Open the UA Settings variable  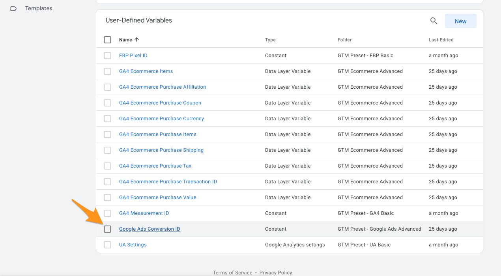(133, 245)
